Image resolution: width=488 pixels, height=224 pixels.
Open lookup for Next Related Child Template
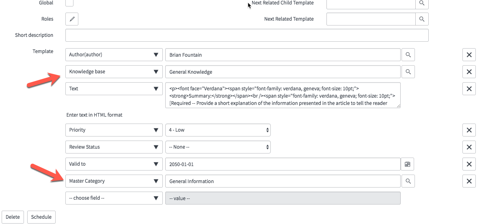422,3
